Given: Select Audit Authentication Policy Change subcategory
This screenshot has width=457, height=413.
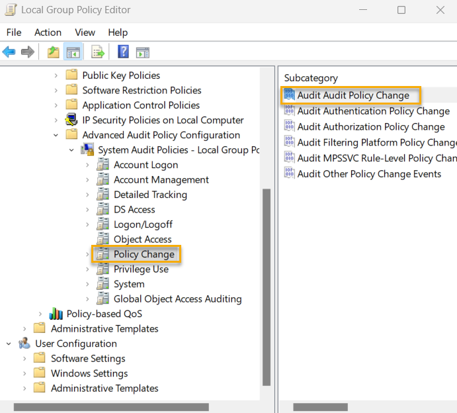Looking at the screenshot, I should [x=373, y=111].
